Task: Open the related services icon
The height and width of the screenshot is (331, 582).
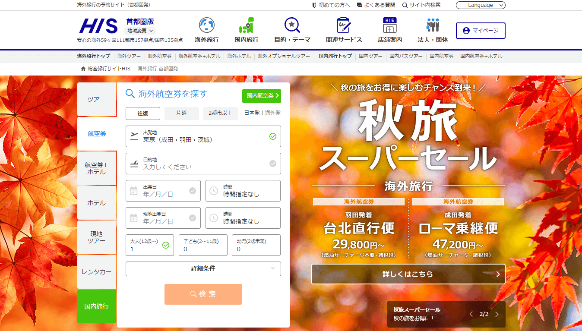Action: tap(344, 25)
